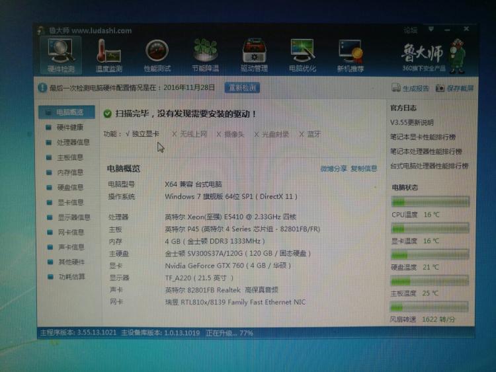Image resolution: width=496 pixels, height=372 pixels.
Task: Click the info icon beside last detection date
Action: (x=42, y=88)
